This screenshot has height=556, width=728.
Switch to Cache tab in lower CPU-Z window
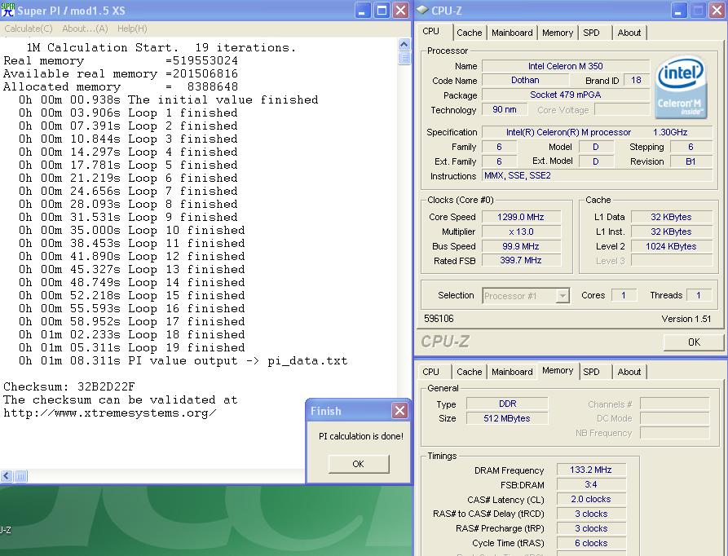[470, 372]
